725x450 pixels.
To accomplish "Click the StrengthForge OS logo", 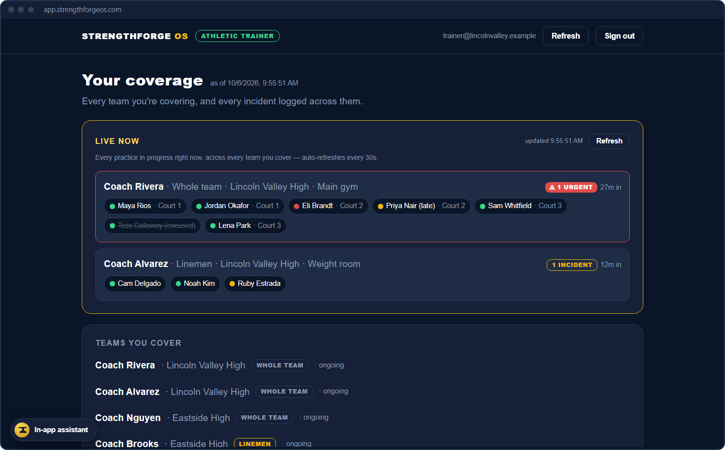I will 135,36.
